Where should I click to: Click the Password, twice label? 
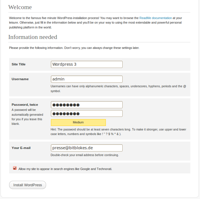pyautogui.click(x=25, y=105)
